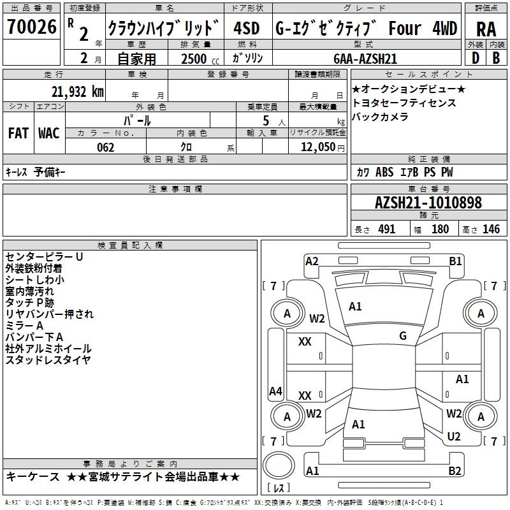The image size is (510, 510).
Task: Click the A4 scratch mark on the diagram
Action: (275, 391)
